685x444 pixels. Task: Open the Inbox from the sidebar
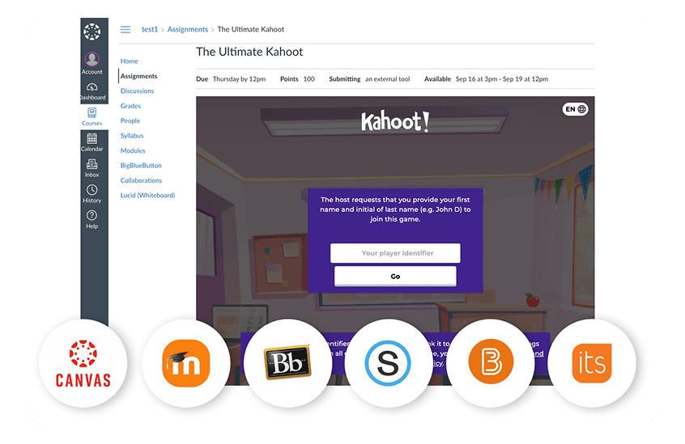[x=92, y=168]
